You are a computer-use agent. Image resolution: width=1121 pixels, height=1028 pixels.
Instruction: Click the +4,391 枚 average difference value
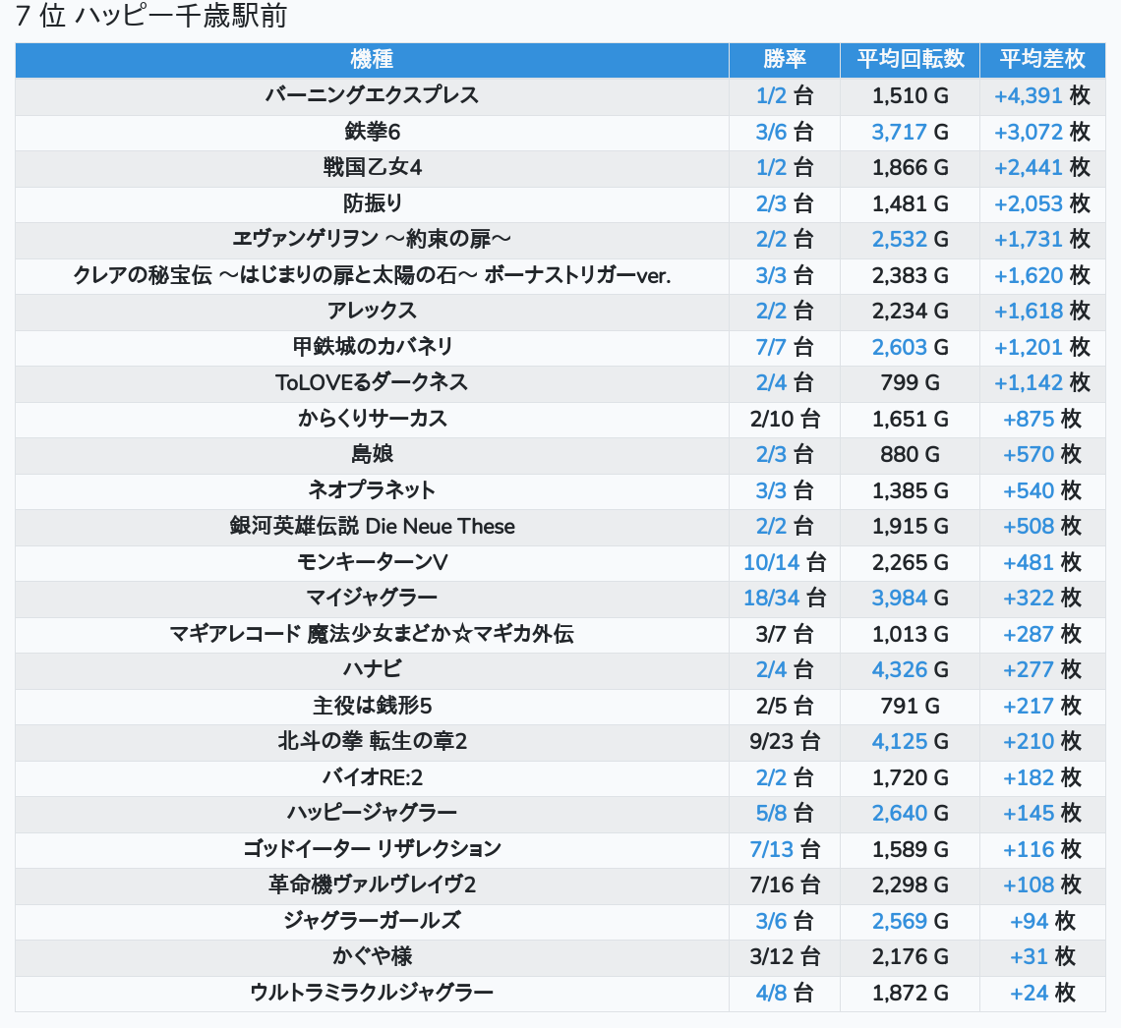pos(1041,95)
